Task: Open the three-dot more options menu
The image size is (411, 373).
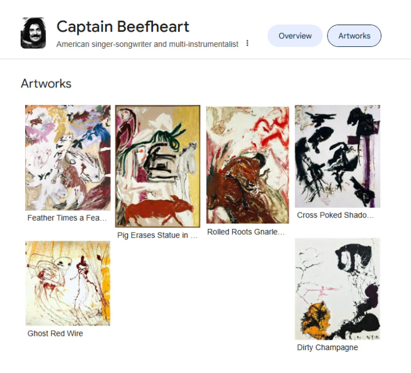Action: [x=247, y=43]
